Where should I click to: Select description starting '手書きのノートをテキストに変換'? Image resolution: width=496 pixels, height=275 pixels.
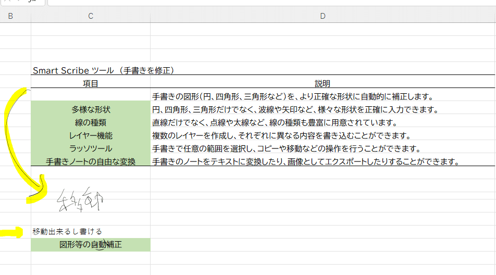pos(306,161)
